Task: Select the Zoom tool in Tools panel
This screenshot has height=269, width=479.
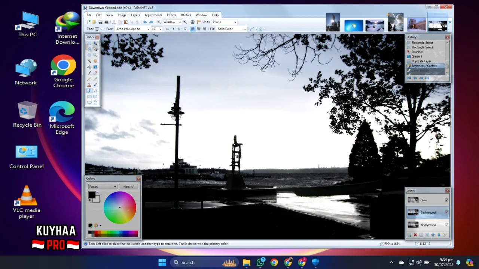Action: pyautogui.click(x=95, y=55)
